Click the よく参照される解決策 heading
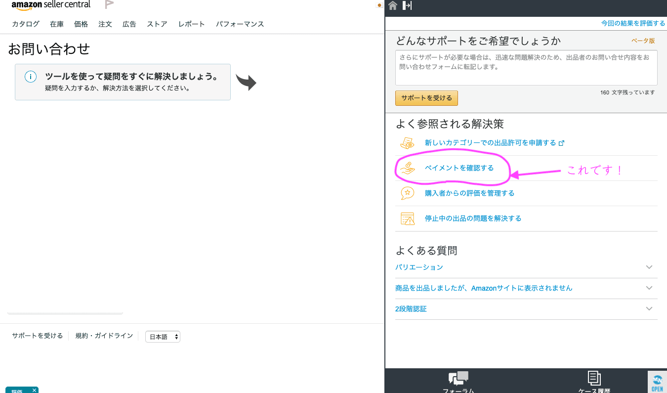Screen dimensions: 667x393 [x=450, y=124]
